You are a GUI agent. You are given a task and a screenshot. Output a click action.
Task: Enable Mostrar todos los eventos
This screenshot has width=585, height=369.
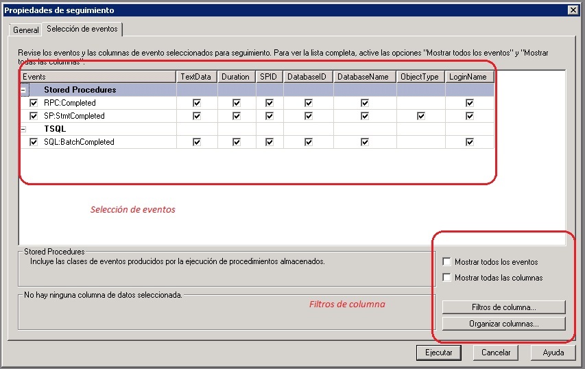pos(446,261)
